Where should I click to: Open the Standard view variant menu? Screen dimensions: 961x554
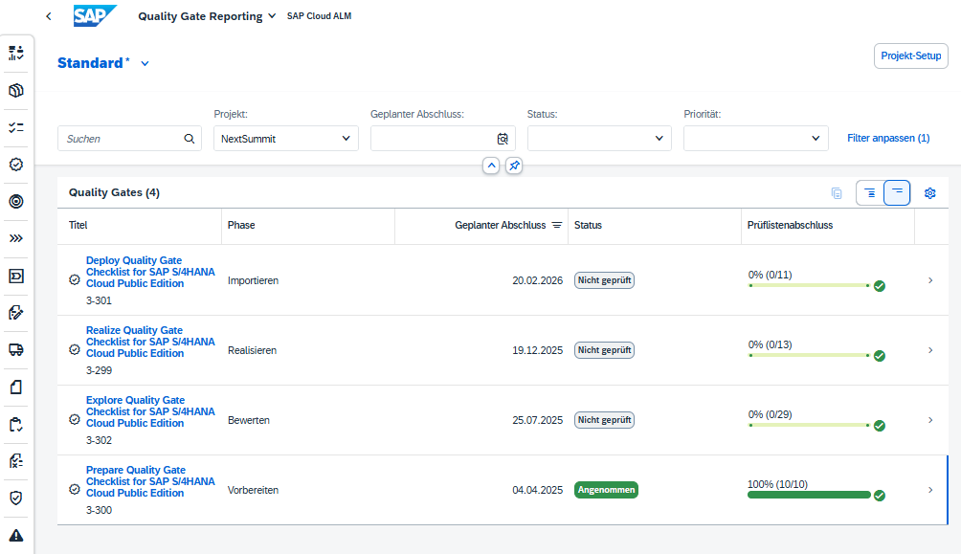[x=103, y=63]
